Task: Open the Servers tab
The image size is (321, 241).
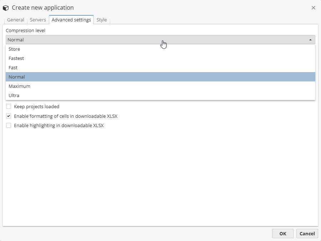Action: [x=38, y=20]
